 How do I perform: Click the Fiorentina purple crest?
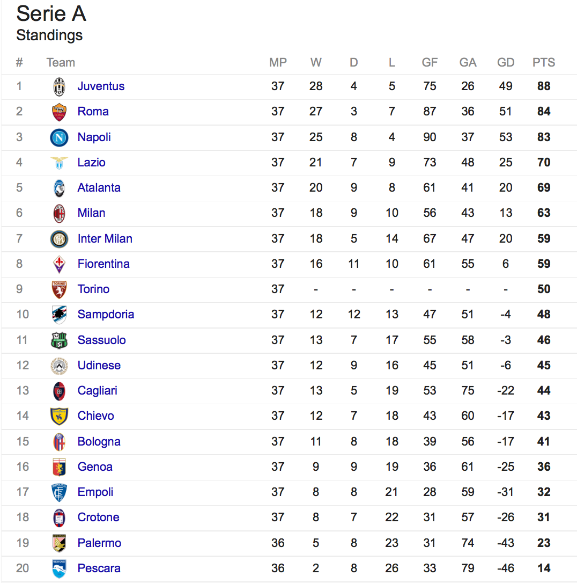pyautogui.click(x=59, y=264)
